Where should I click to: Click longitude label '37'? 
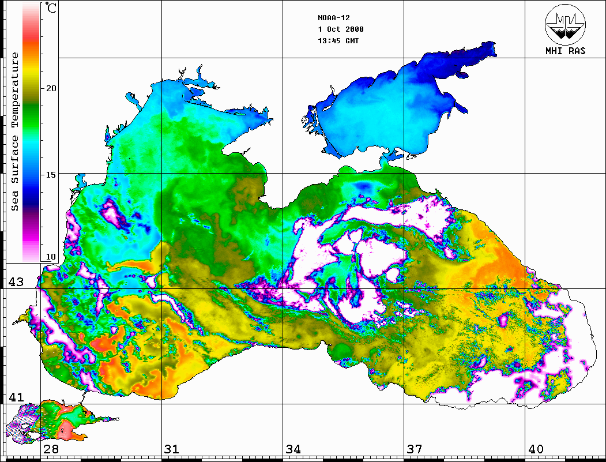(415, 449)
